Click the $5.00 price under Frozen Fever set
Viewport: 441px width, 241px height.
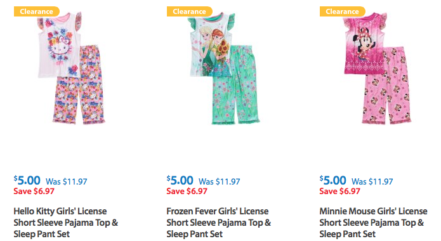click(180, 180)
